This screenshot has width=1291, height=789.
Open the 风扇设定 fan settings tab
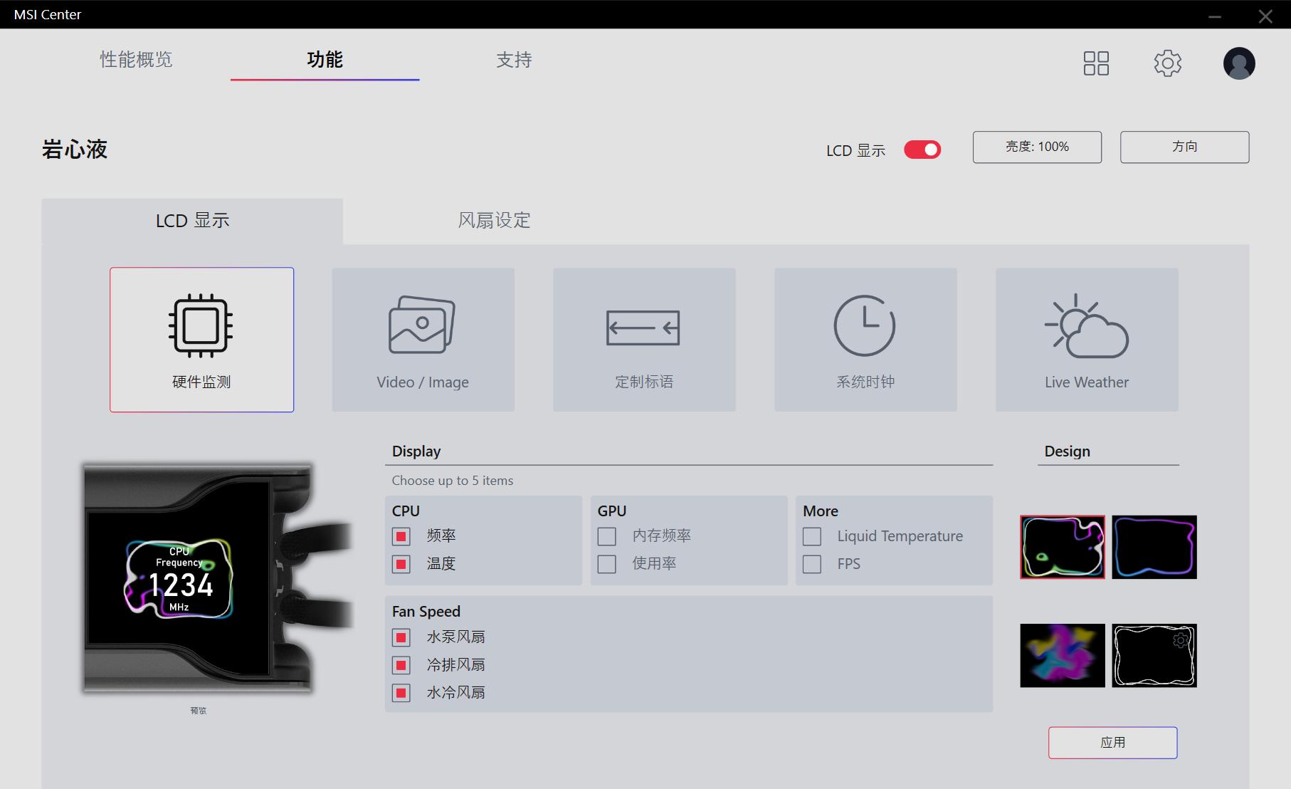click(x=494, y=220)
